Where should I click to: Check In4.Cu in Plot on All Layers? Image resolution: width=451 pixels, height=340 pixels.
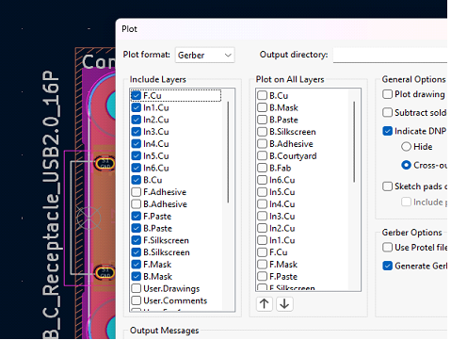[263, 204]
